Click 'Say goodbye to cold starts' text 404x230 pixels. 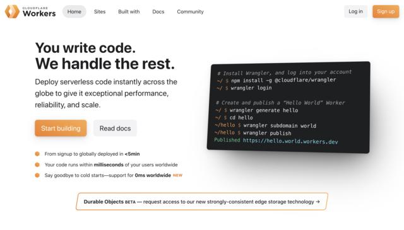[x=108, y=175]
